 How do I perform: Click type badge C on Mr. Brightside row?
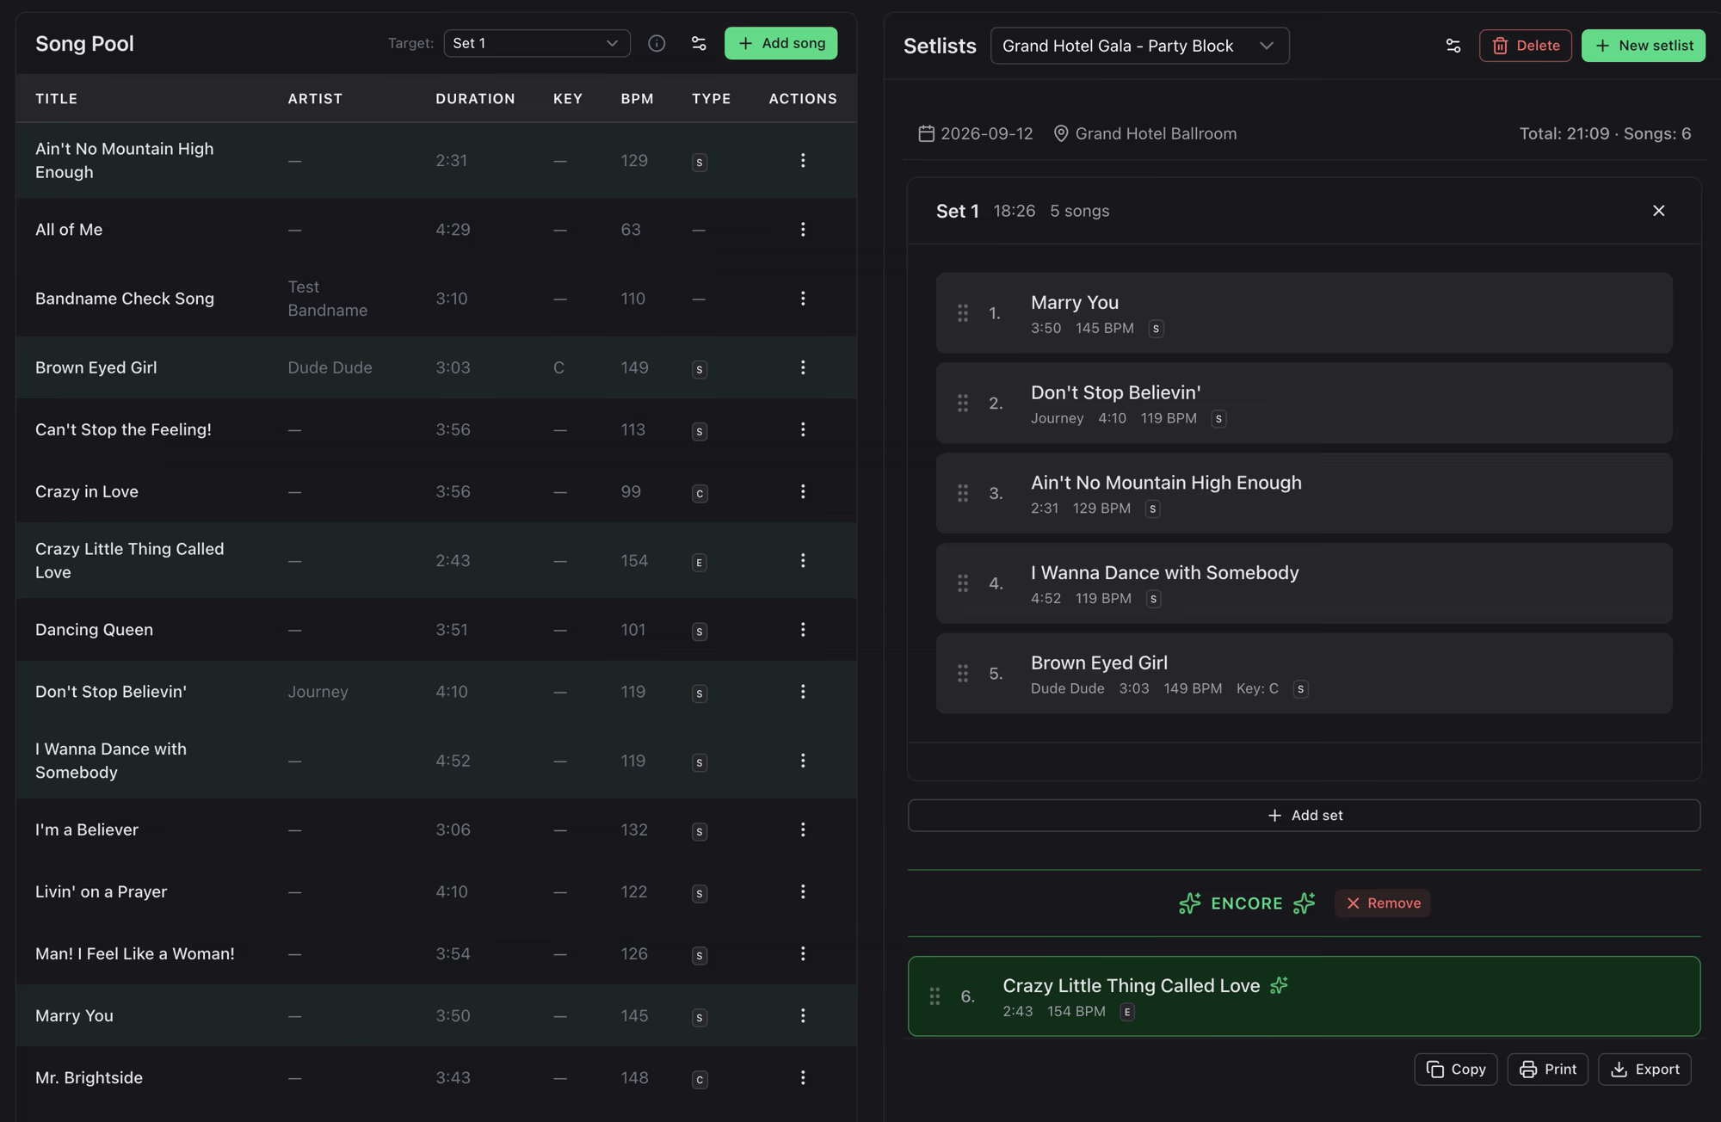[x=700, y=1079]
